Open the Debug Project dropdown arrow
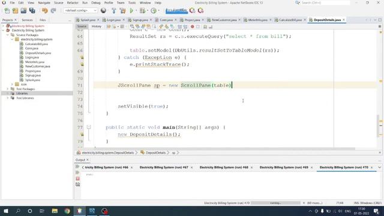The height and width of the screenshot is (216, 384). click(147, 11)
